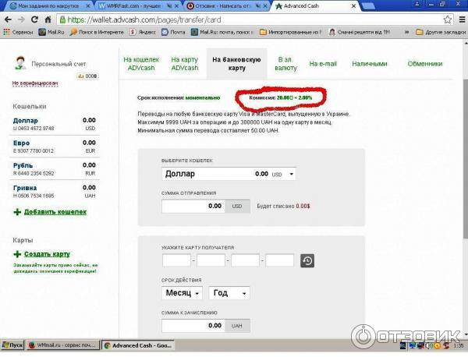Open the Пуск start button
Image resolution: width=468 pixels, height=357 pixels.
(12, 345)
